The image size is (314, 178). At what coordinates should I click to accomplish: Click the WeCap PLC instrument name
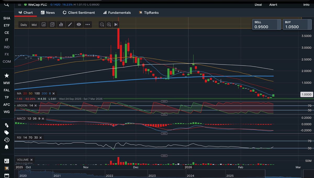coord(37,5)
